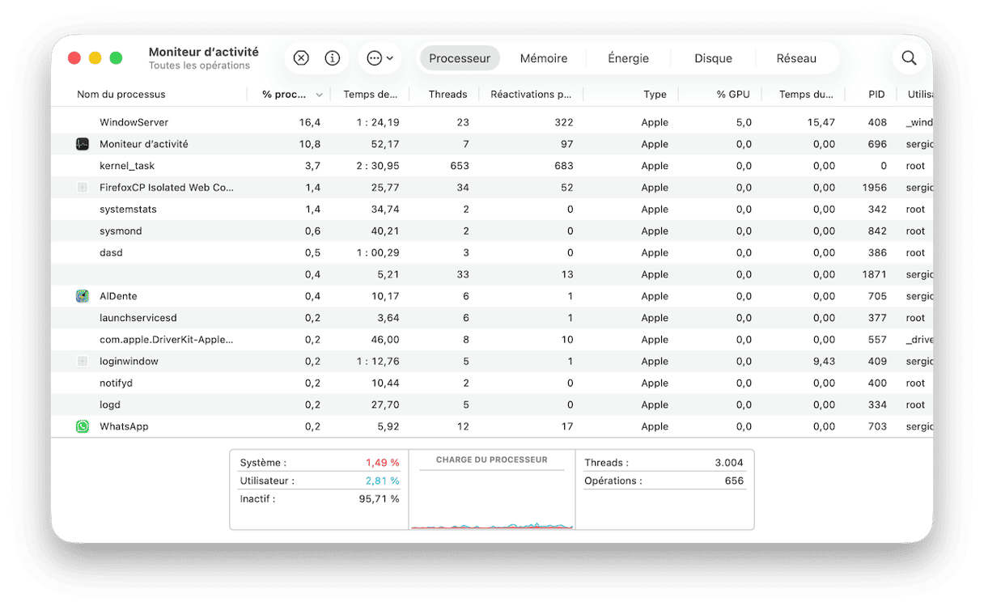Click the search magnifier icon
Screen dimensions: 984x610
coord(909,58)
